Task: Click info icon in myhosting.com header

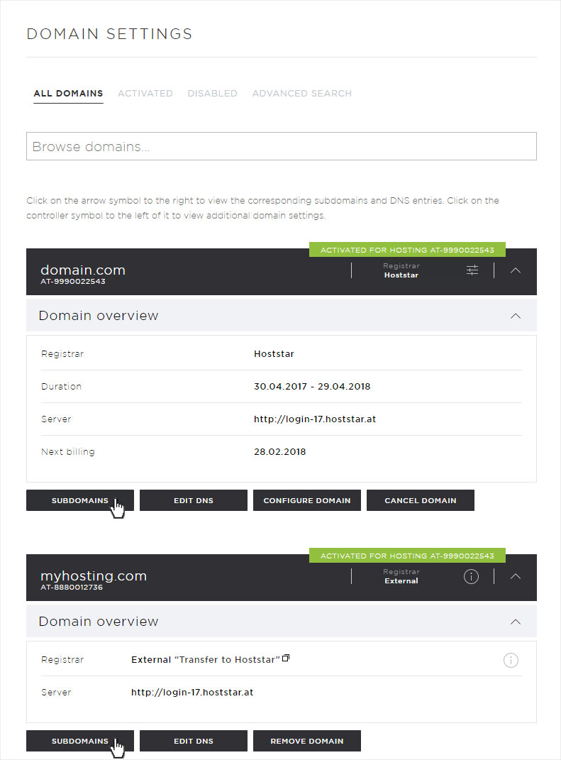Action: (471, 576)
